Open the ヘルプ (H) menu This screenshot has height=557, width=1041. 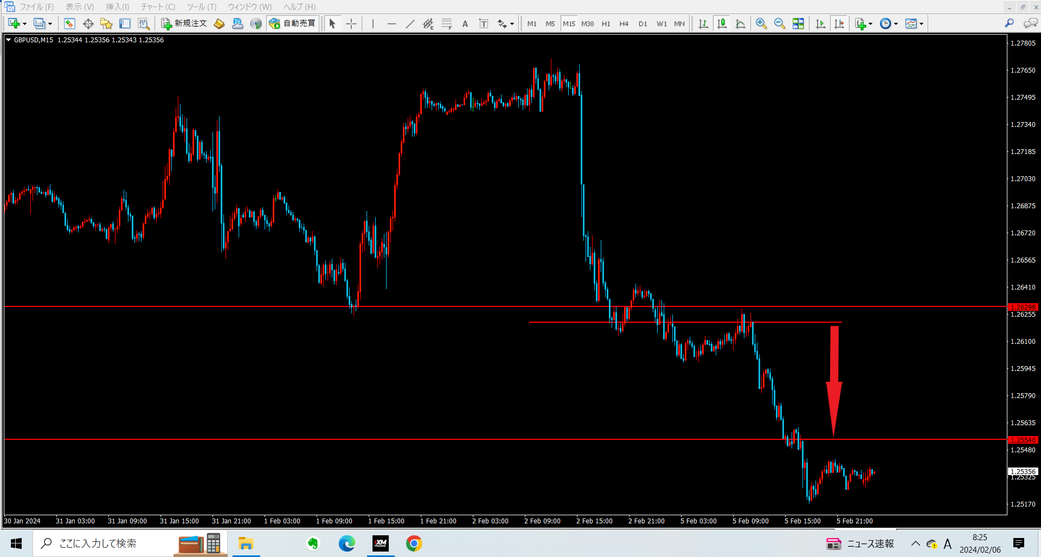299,7
